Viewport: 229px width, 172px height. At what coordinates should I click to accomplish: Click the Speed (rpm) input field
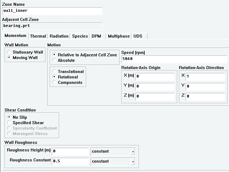(x=174, y=59)
